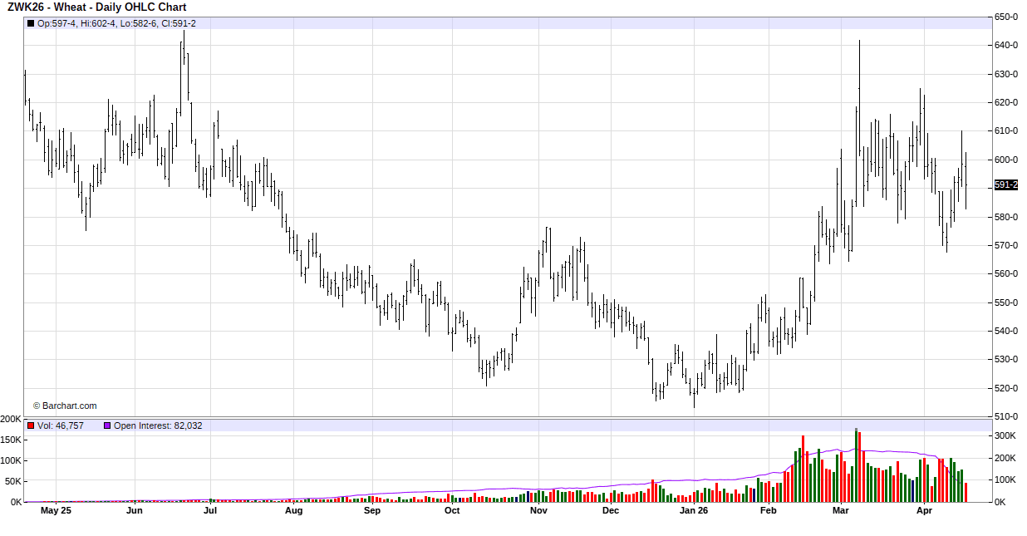This screenshot has height=536, width=1027.
Task: Click the ZWK26 Wheat chart title
Action: point(96,7)
